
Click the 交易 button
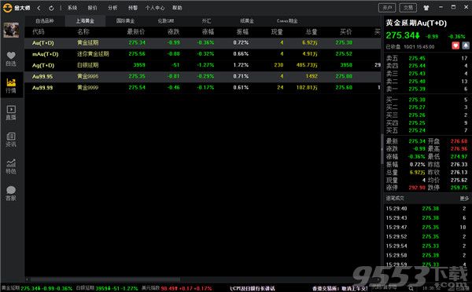(407, 8)
